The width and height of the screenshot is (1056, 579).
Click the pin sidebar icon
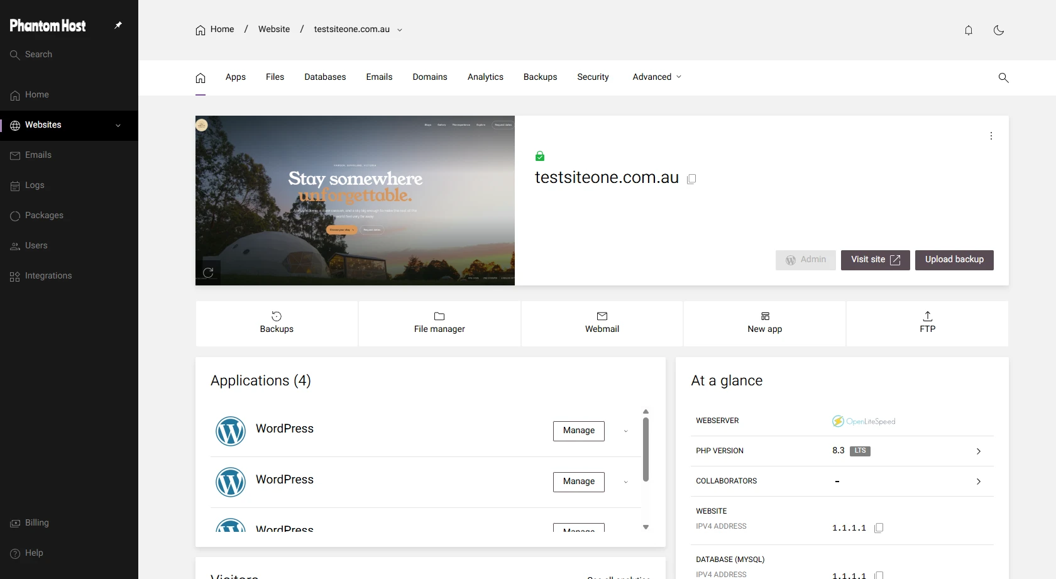click(118, 25)
